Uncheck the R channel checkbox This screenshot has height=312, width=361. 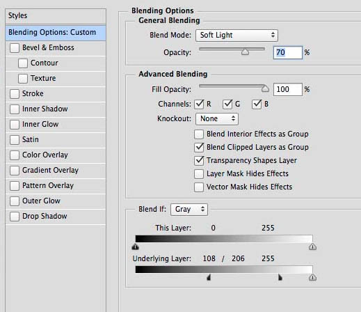199,104
